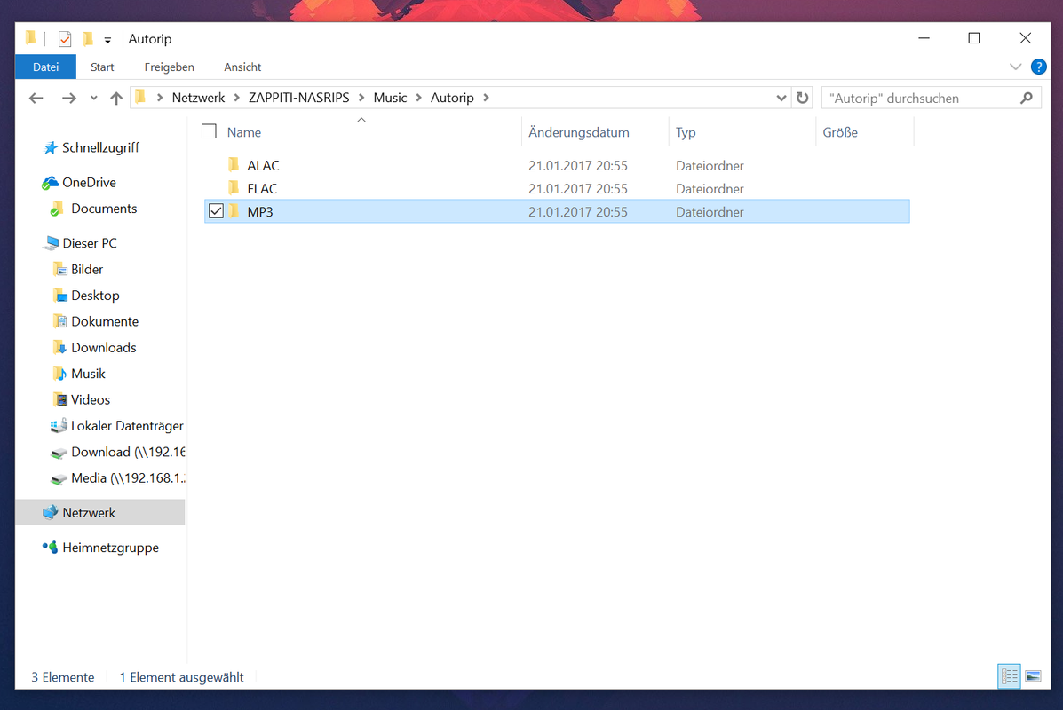Open the Bilder folder in sidebar
The height and width of the screenshot is (710, 1063).
pyautogui.click(x=87, y=270)
